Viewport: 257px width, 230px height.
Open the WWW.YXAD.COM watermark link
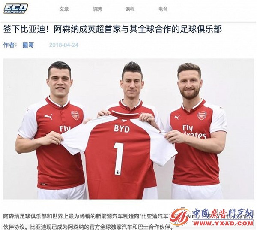pyautogui.click(x=223, y=223)
